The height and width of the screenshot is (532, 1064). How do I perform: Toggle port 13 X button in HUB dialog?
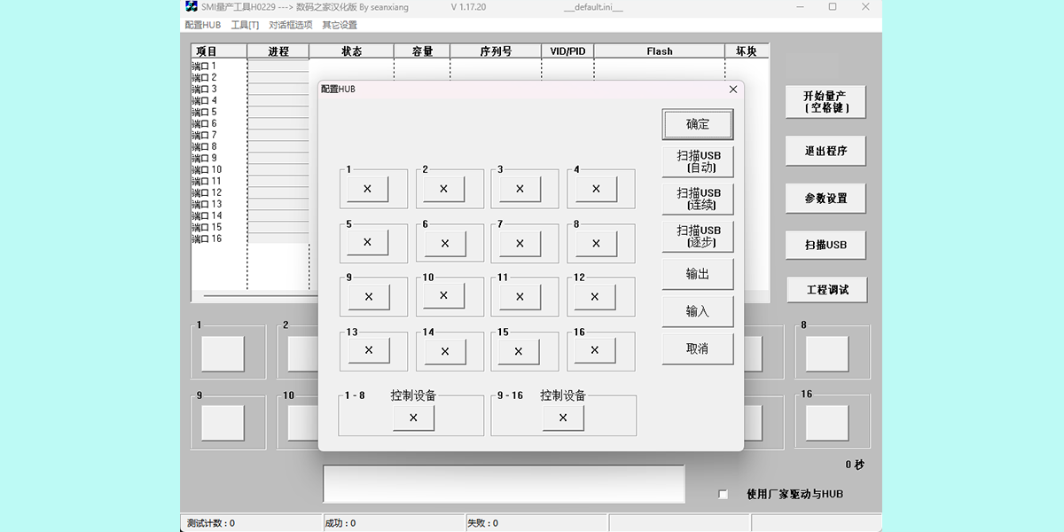(x=368, y=351)
